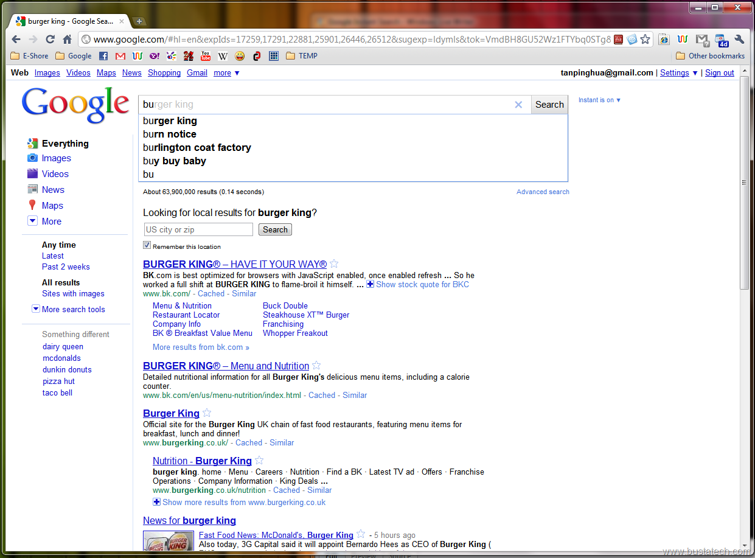Clear the search box with the X icon

[518, 105]
